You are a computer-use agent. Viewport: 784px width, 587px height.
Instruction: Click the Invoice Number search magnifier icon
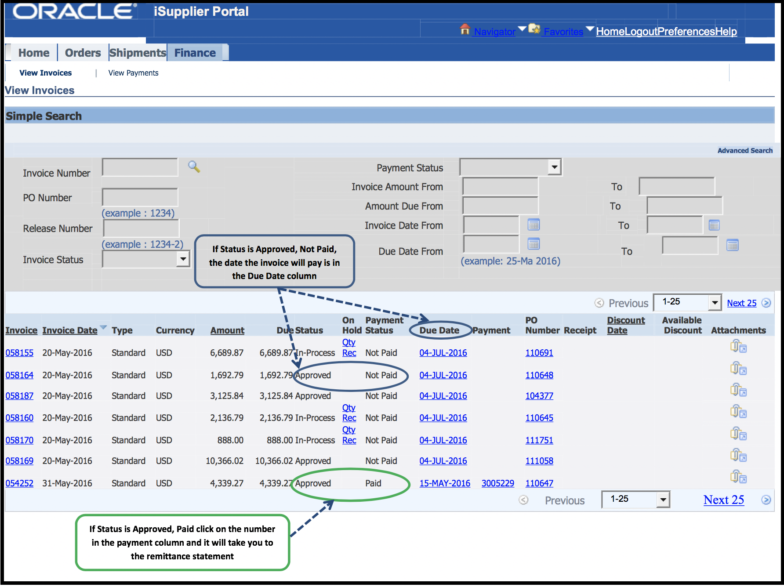pyautogui.click(x=194, y=167)
